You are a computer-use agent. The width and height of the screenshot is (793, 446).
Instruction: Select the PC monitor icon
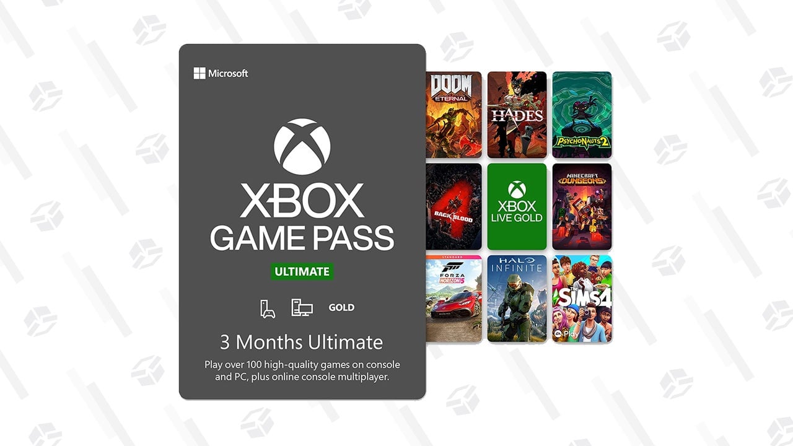[302, 308]
